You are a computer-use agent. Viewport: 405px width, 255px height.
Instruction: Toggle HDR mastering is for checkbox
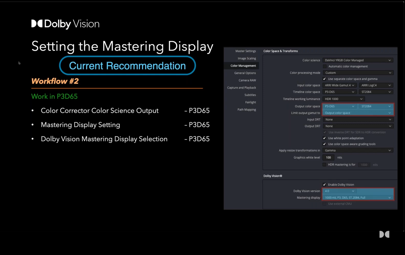[325, 165]
